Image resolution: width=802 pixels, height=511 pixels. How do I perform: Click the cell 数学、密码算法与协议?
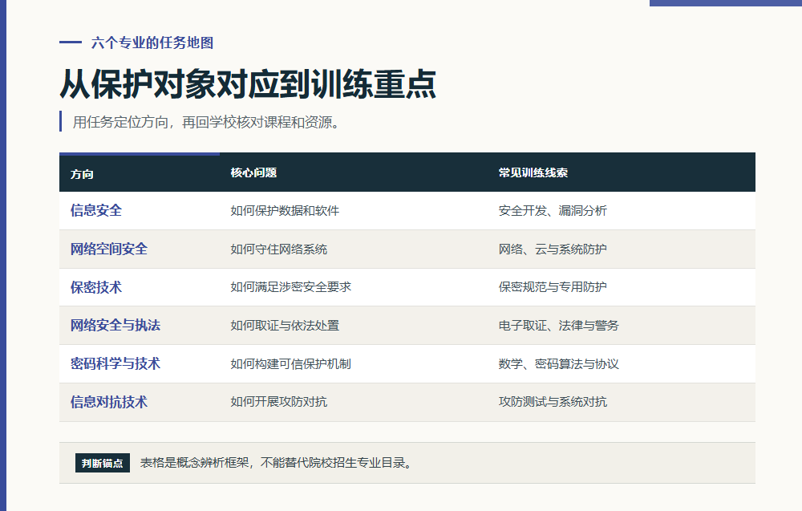pyautogui.click(x=558, y=363)
